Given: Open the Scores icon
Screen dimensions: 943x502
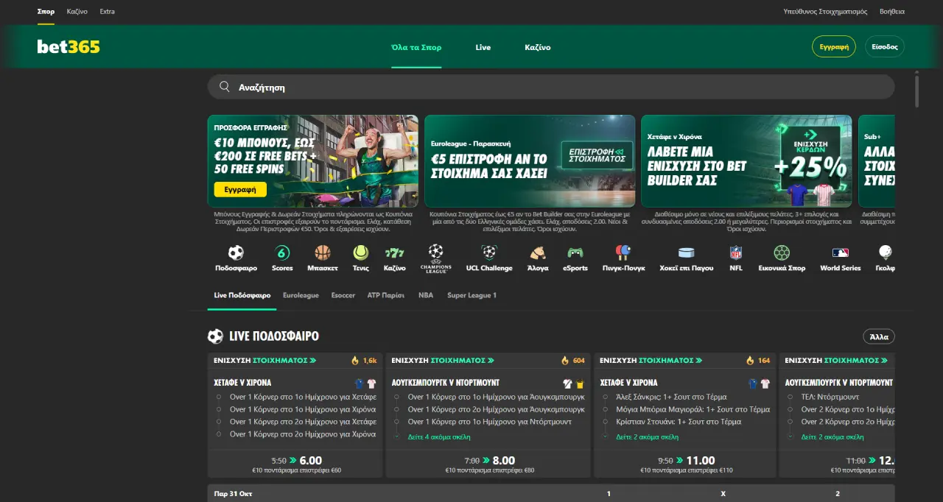Looking at the screenshot, I should tap(282, 253).
